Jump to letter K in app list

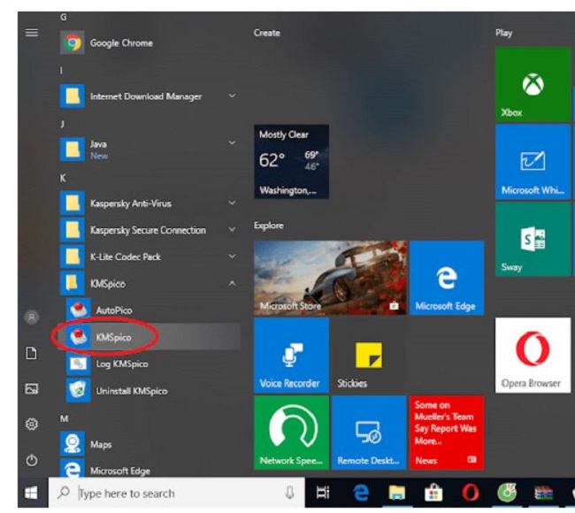tap(63, 178)
